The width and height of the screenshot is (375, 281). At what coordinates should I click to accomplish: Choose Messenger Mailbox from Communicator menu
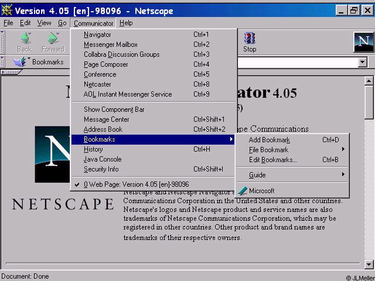(x=111, y=44)
